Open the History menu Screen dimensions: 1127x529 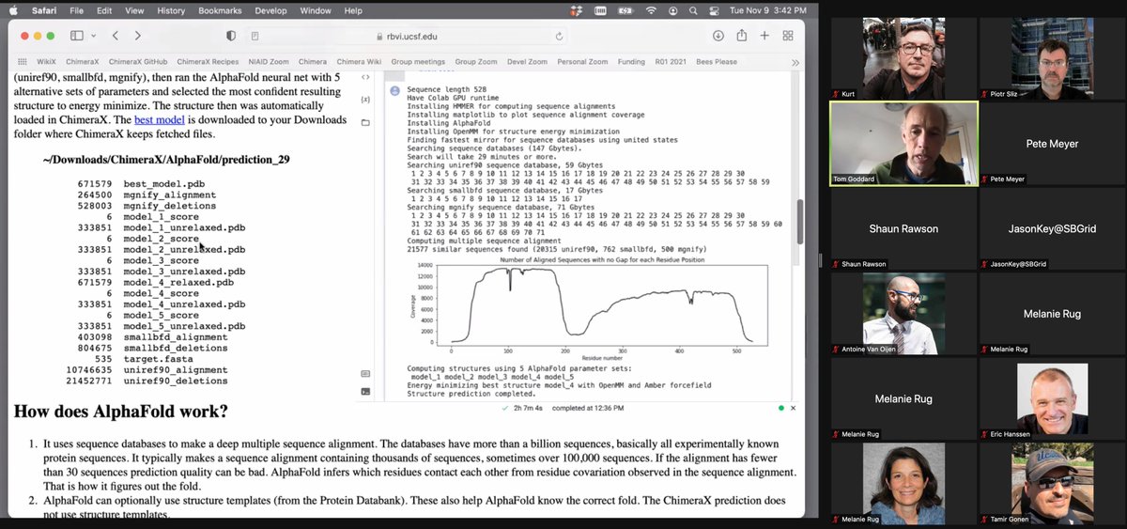pyautogui.click(x=171, y=10)
